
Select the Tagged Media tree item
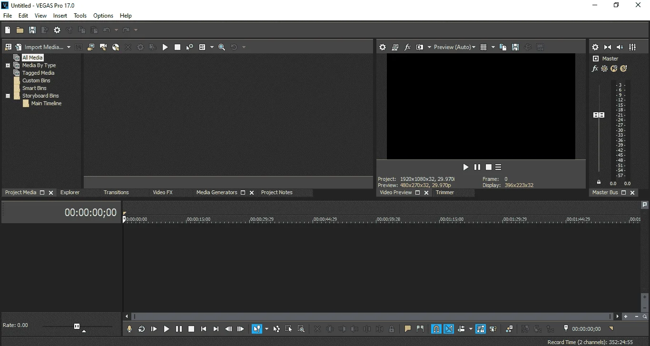coord(38,73)
